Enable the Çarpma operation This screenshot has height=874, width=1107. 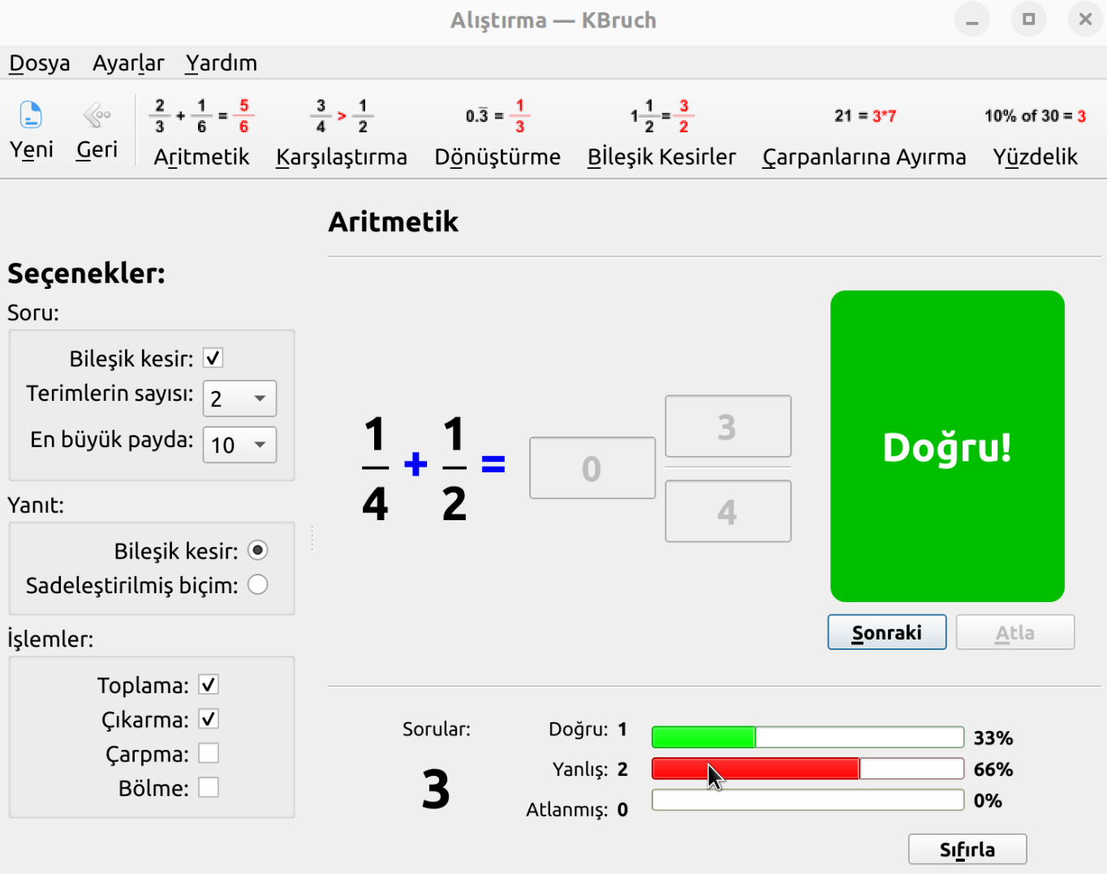pyautogui.click(x=209, y=752)
